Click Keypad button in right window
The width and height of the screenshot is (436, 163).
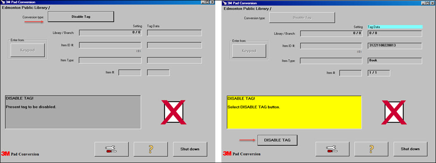249,51
